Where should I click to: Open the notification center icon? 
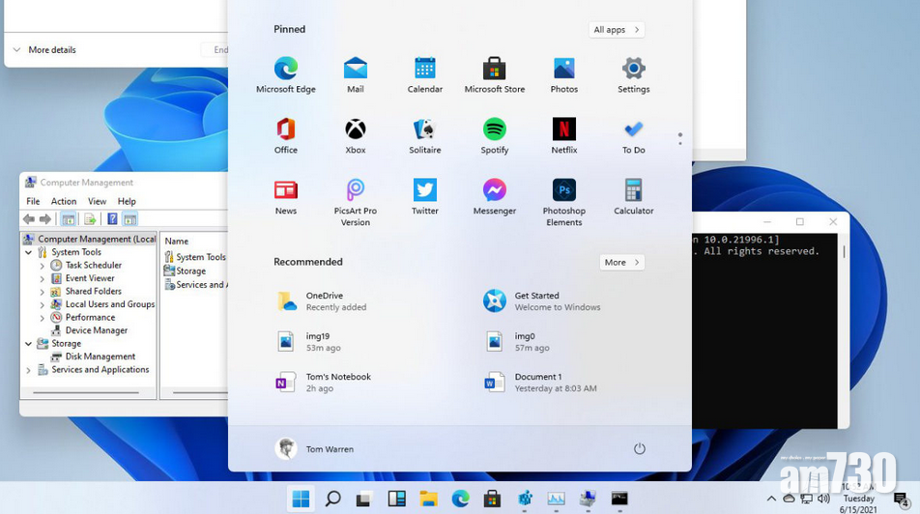(x=902, y=500)
